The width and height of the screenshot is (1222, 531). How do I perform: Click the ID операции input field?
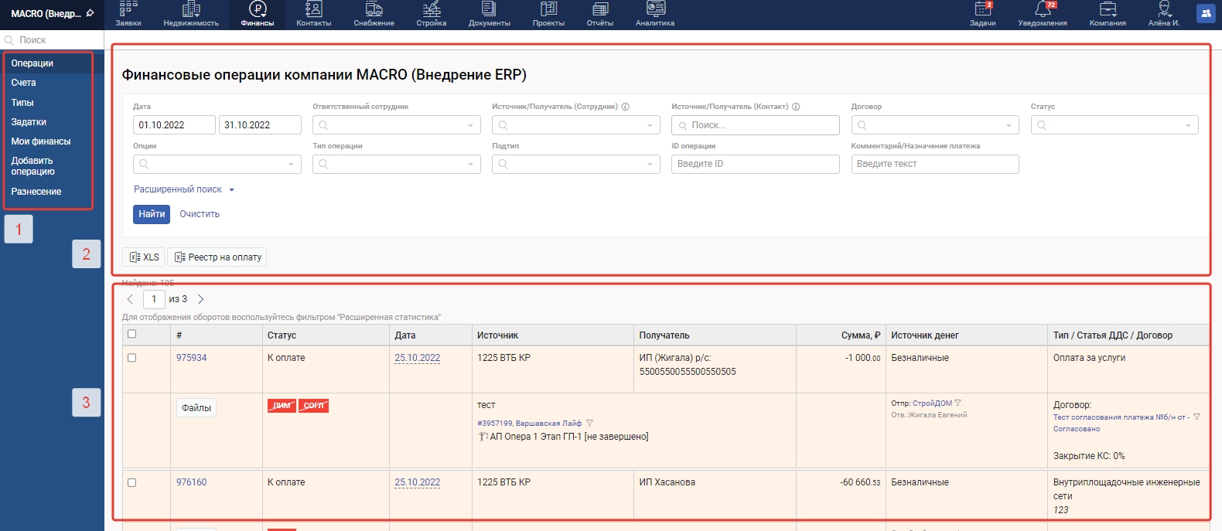(x=755, y=164)
